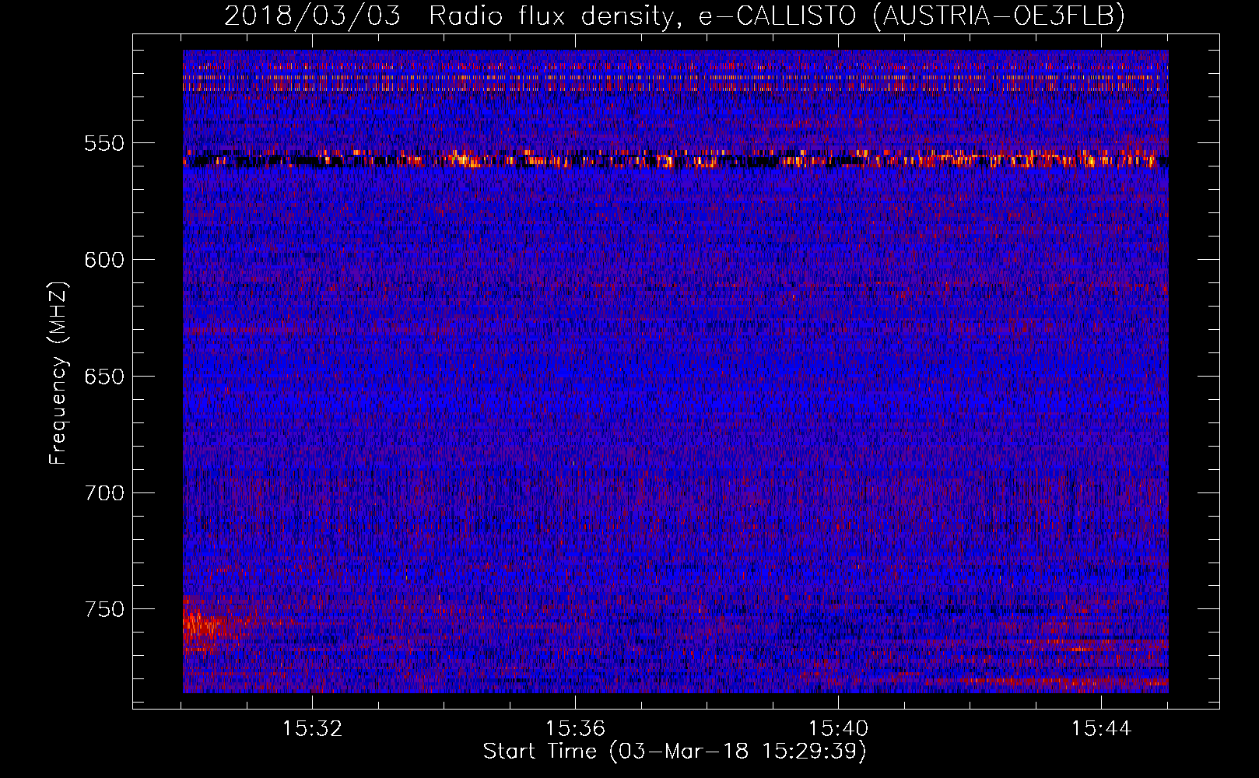Click the 600 frequency tick label

tap(104, 260)
